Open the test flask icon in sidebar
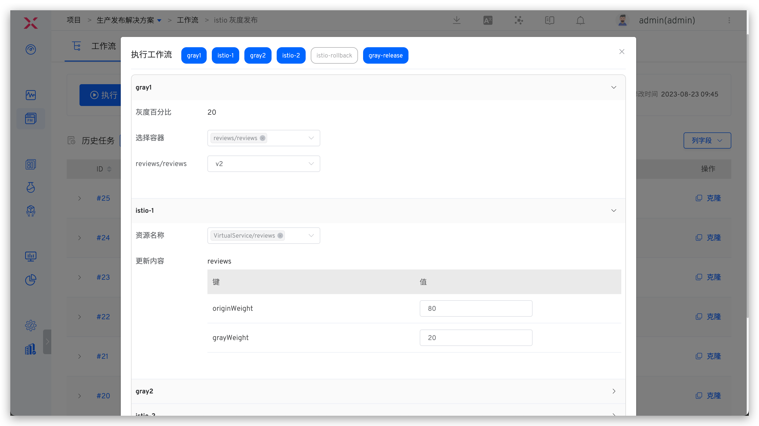 pos(31,187)
